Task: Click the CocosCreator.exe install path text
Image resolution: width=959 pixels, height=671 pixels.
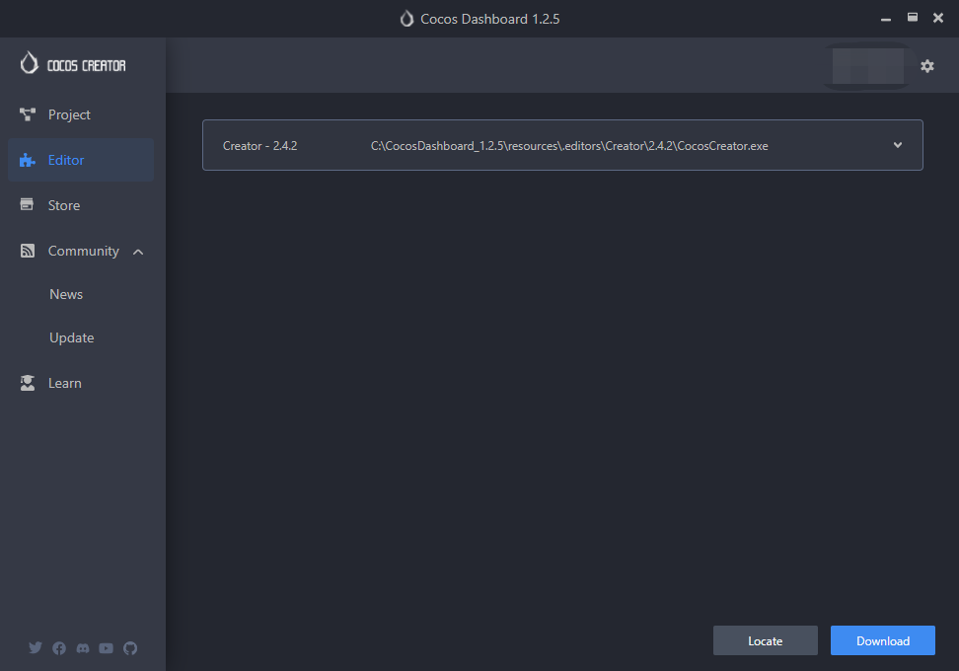Action: (569, 146)
